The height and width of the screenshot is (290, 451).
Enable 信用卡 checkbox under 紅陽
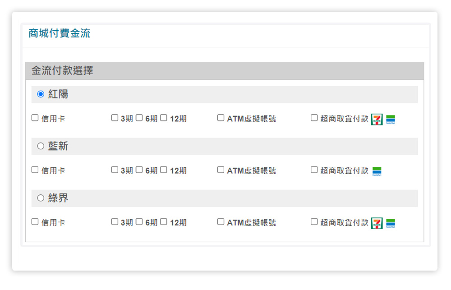tap(35, 118)
